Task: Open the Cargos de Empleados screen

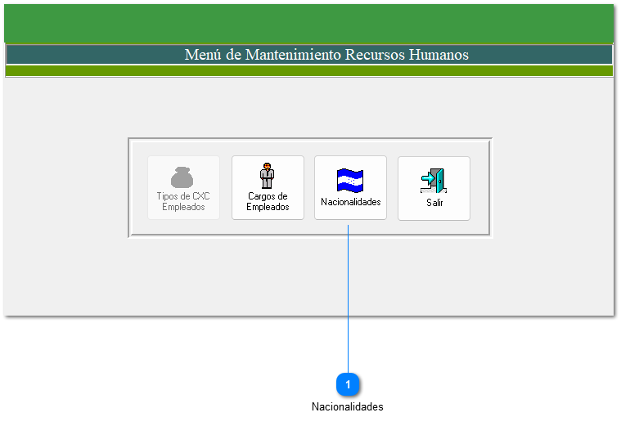Action: tap(268, 188)
